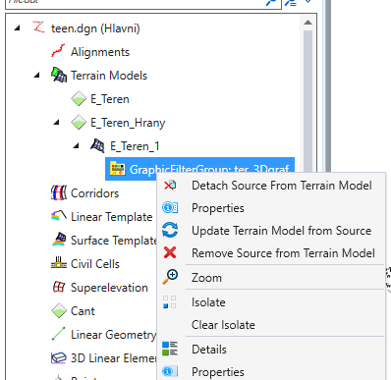Screen dimensions: 391x380
Task: Click the Civil Cells node icon
Action: click(x=59, y=263)
